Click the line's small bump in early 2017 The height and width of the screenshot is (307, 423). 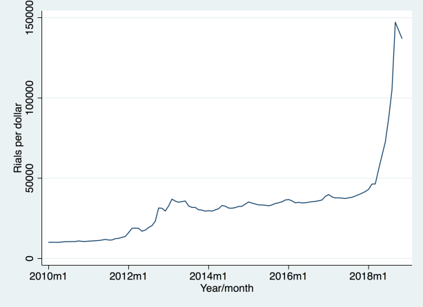(x=329, y=195)
